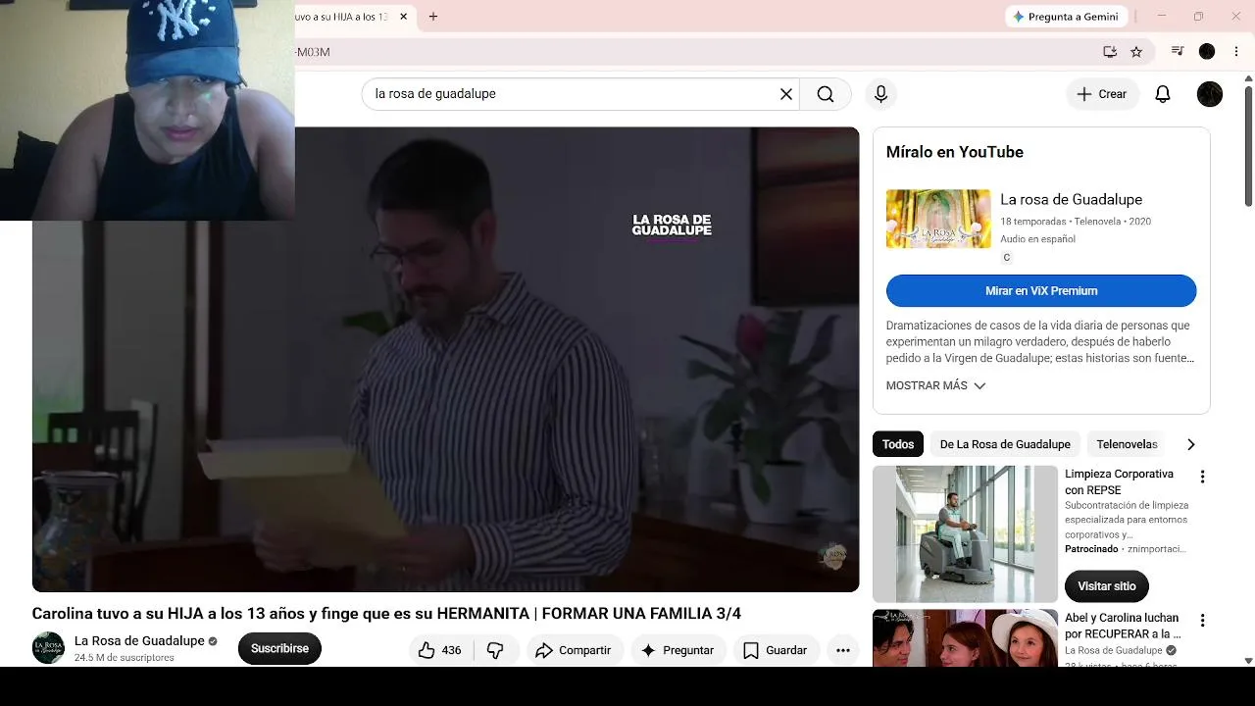Click the Preguntar button

pyautogui.click(x=678, y=650)
